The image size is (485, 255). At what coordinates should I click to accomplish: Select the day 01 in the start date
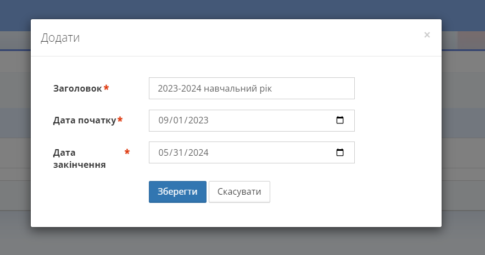(x=177, y=121)
